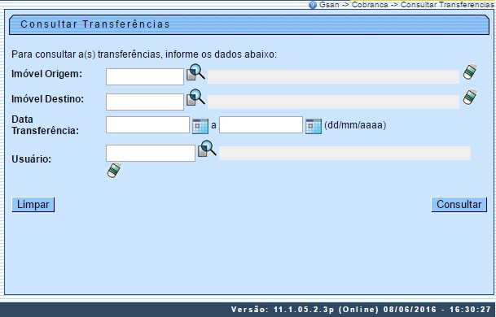Click the Imóvel Destino description box

(333, 102)
